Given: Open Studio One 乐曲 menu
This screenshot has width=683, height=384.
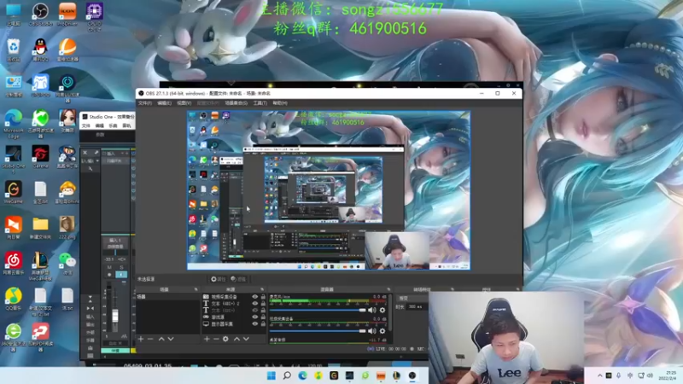Looking at the screenshot, I should point(113,125).
